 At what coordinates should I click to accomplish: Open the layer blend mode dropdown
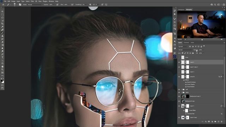pyautogui.click(x=185, y=50)
